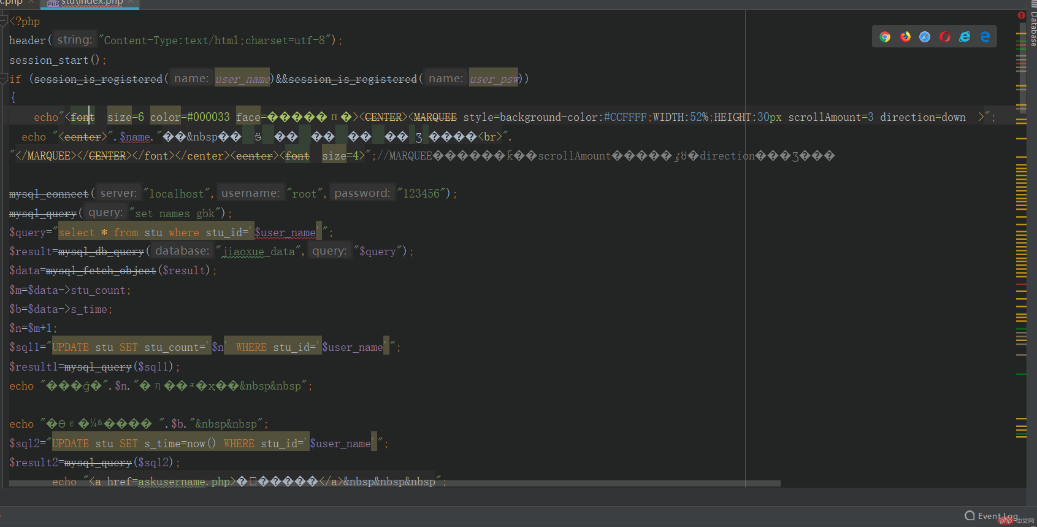The height and width of the screenshot is (527, 1037).
Task: Click the "localhost" server string
Action: [178, 194]
